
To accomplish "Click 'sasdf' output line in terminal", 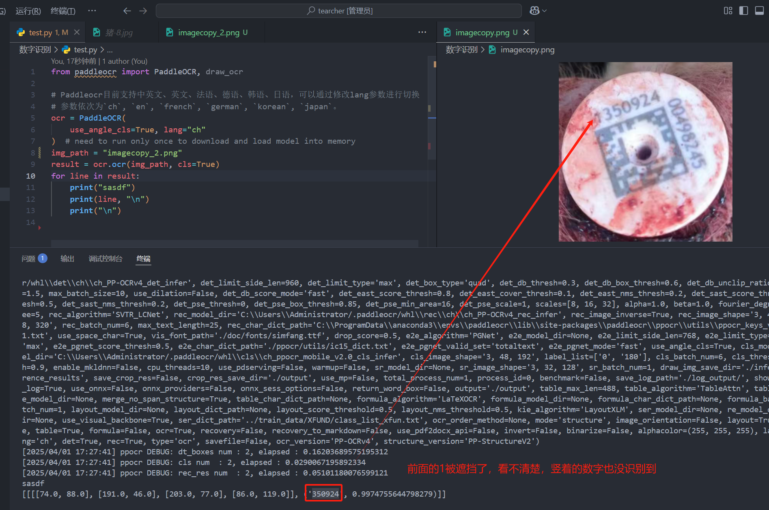I will pyautogui.click(x=33, y=484).
